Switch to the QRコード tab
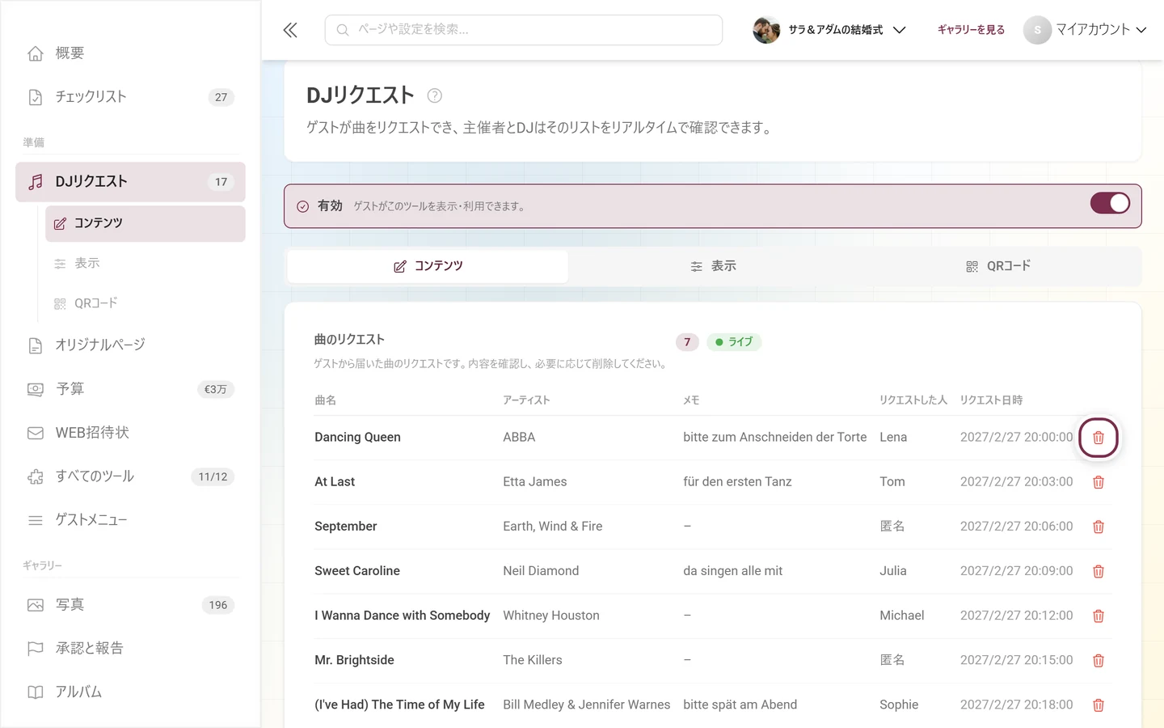The image size is (1164, 728). (998, 266)
